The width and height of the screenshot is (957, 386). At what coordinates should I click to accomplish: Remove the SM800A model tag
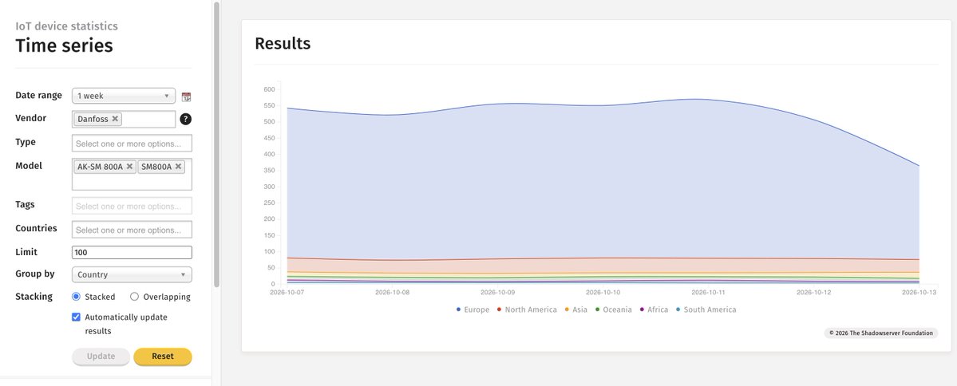pyautogui.click(x=178, y=167)
